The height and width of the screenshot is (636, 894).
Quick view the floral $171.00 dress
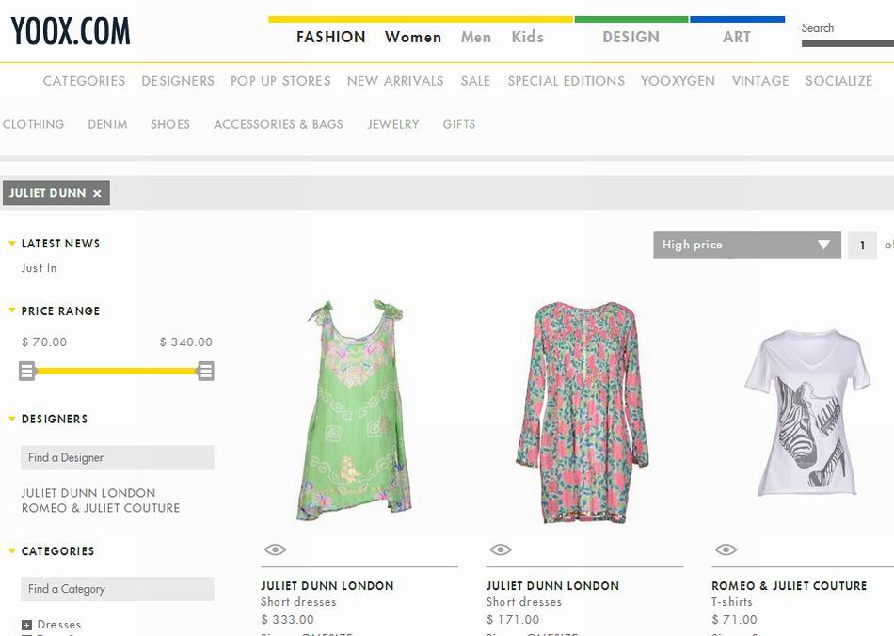pyautogui.click(x=500, y=549)
